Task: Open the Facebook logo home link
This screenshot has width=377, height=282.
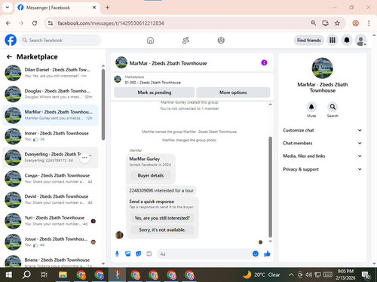Action: (11, 40)
